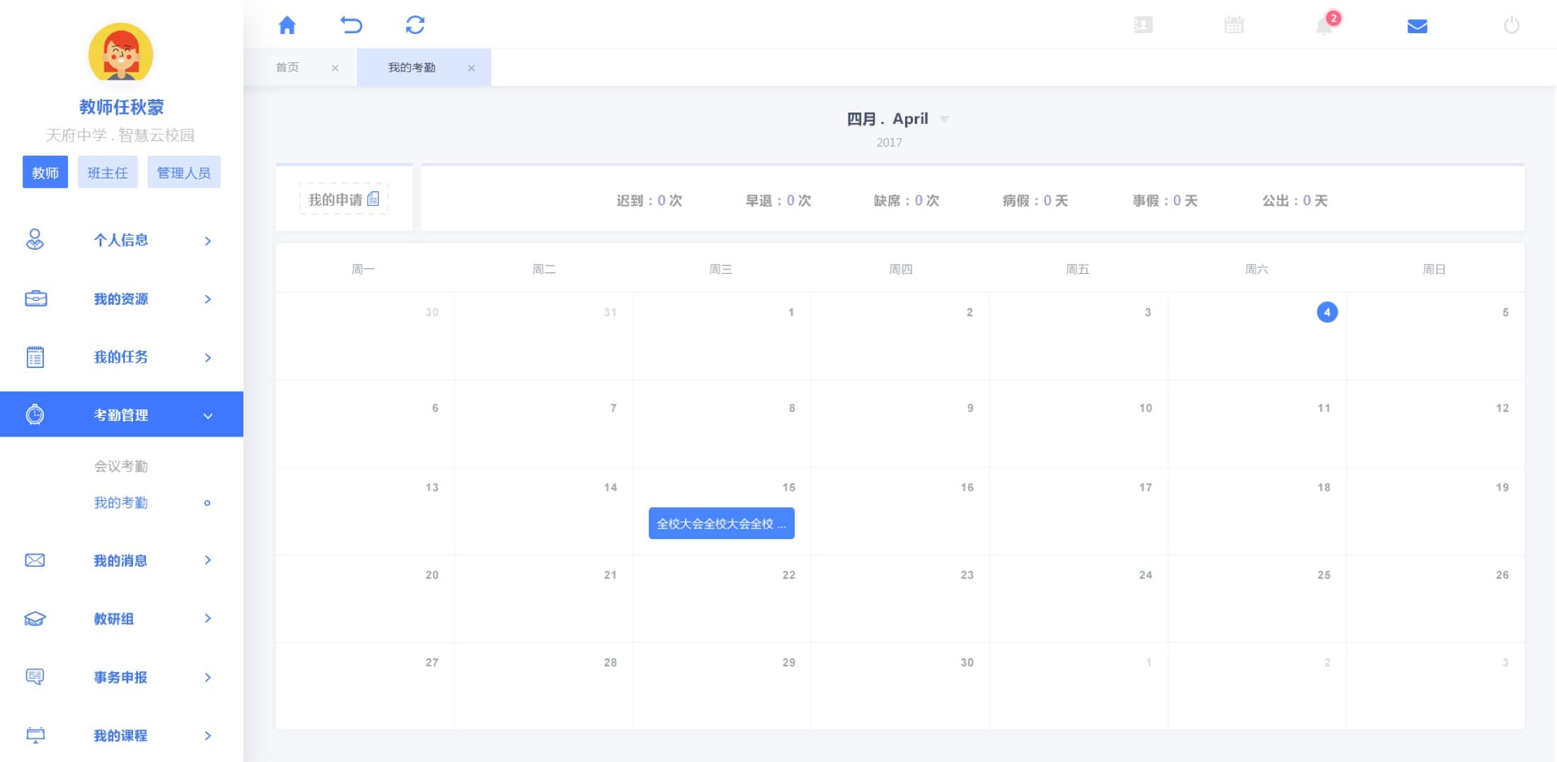Click the year 2017 label
This screenshot has width=1557, height=762.
[x=889, y=142]
